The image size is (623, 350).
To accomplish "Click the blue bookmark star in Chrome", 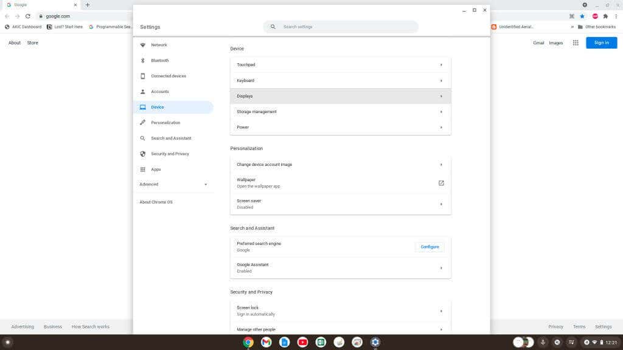I will click(582, 16).
